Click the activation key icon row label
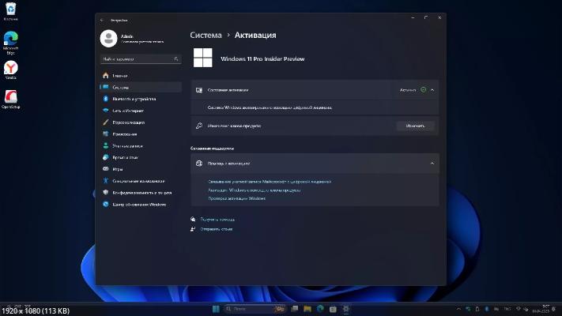Viewport: 562px width, 316px height. (x=234, y=126)
